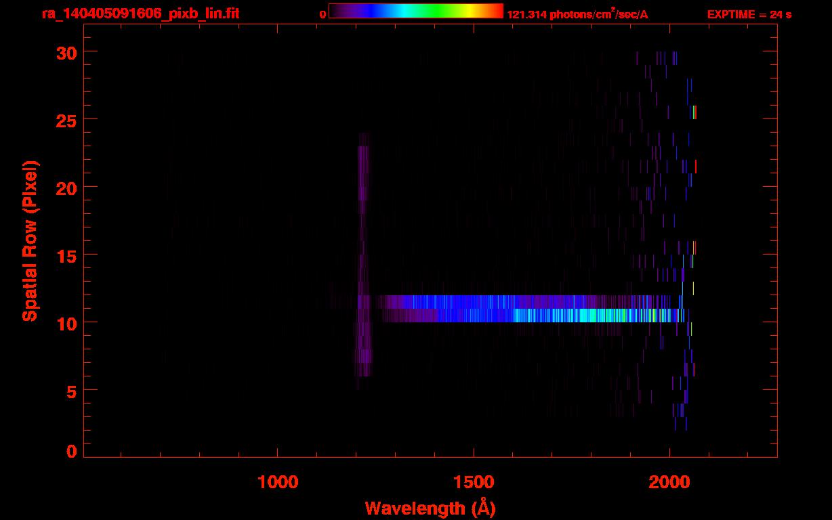
Task: Click the filename ra_140405091606_pixb_lin.fit
Action: pyautogui.click(x=140, y=14)
